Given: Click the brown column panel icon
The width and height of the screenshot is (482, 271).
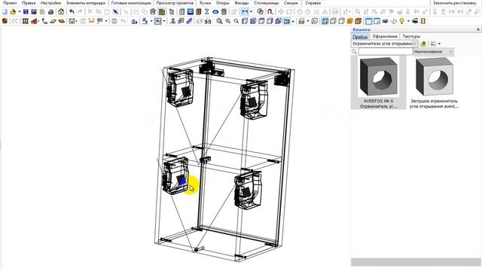Looking at the screenshot, I should tap(26, 21).
